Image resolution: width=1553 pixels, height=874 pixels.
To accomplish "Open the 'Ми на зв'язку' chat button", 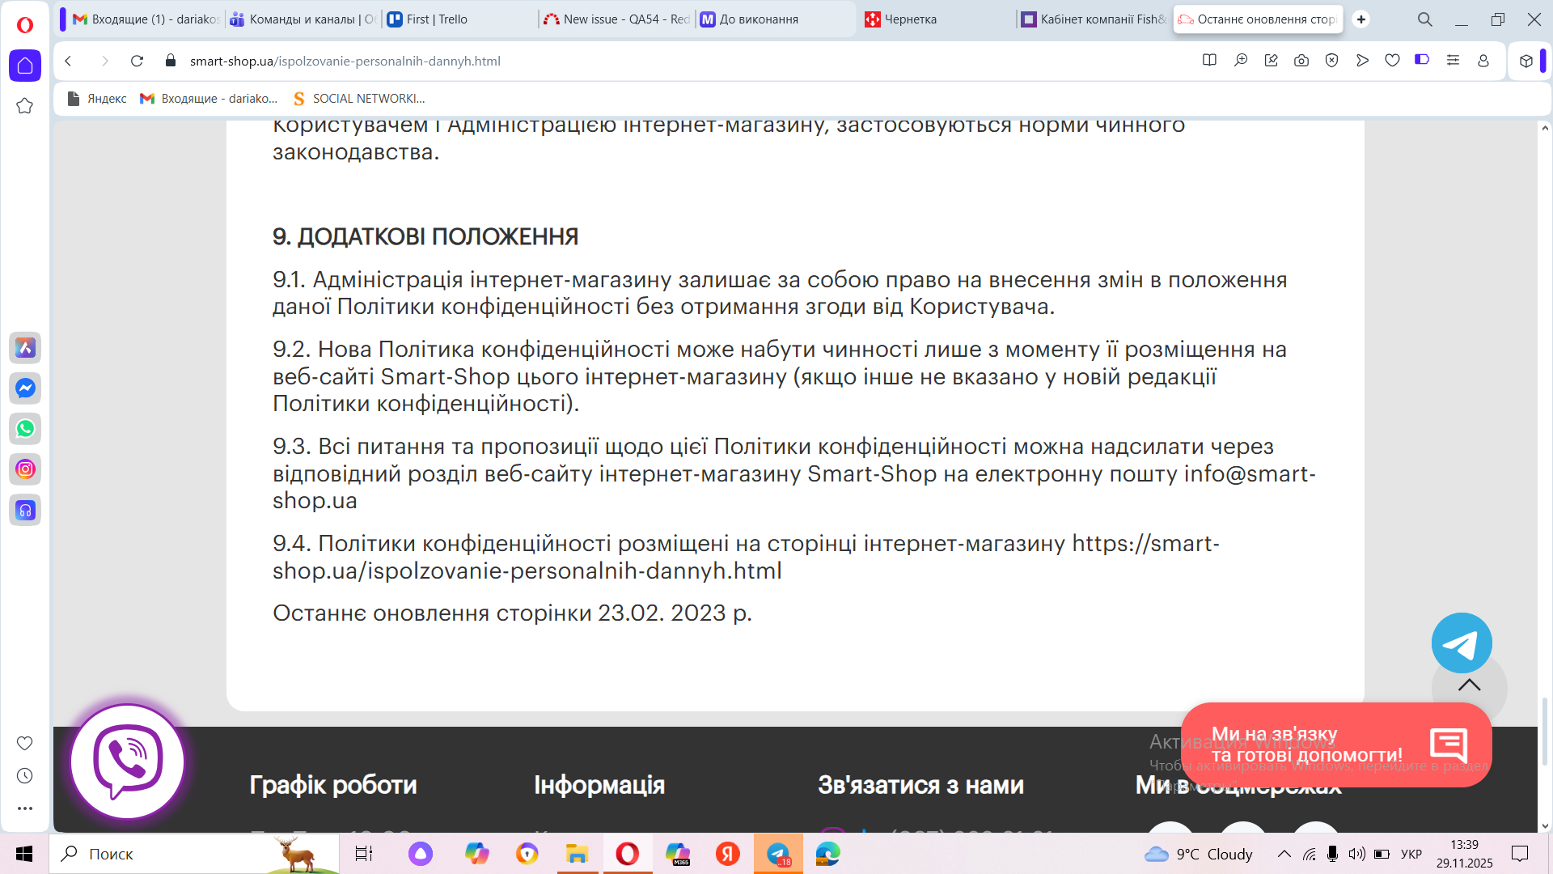I will coord(1335,745).
